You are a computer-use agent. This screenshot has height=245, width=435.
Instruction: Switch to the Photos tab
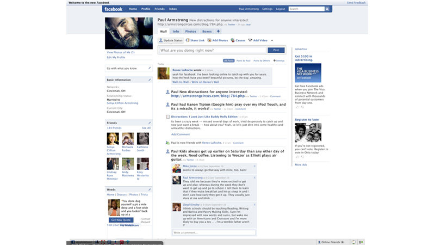[191, 32]
